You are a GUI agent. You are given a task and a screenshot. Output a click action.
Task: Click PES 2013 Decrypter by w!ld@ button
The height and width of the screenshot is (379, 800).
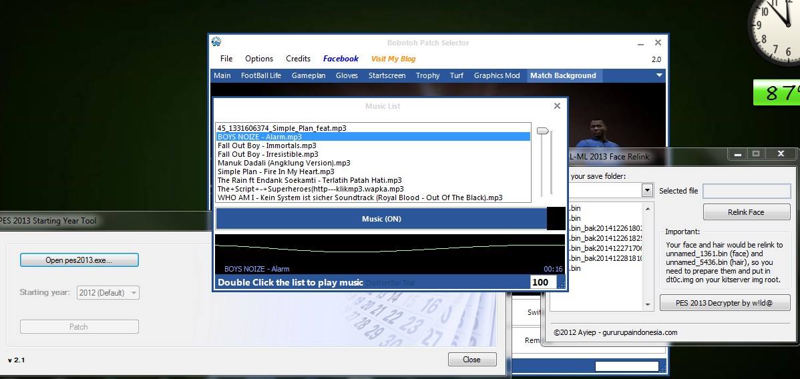click(725, 302)
